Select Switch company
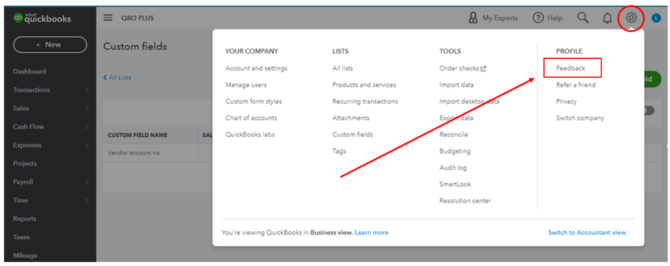This screenshot has width=670, height=266. click(580, 118)
